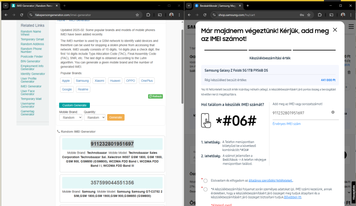Choose Samsung brand

82,81
